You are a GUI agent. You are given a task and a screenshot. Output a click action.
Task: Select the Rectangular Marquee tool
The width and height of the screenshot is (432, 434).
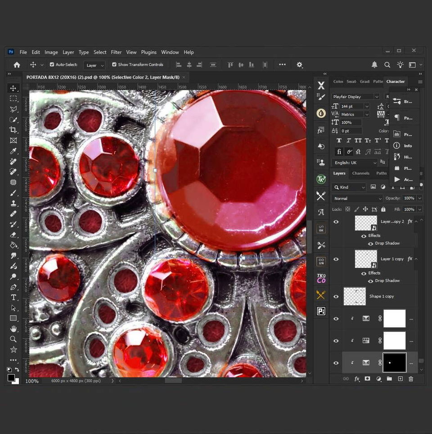pyautogui.click(x=13, y=99)
